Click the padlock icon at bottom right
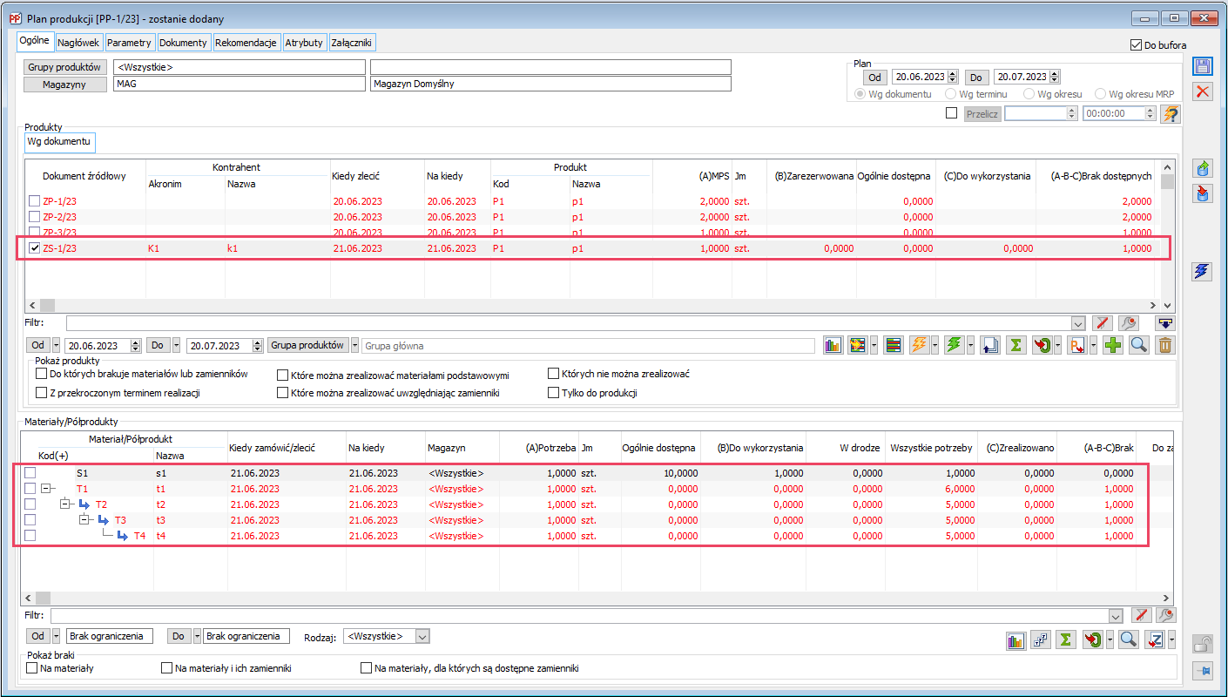 [1203, 644]
